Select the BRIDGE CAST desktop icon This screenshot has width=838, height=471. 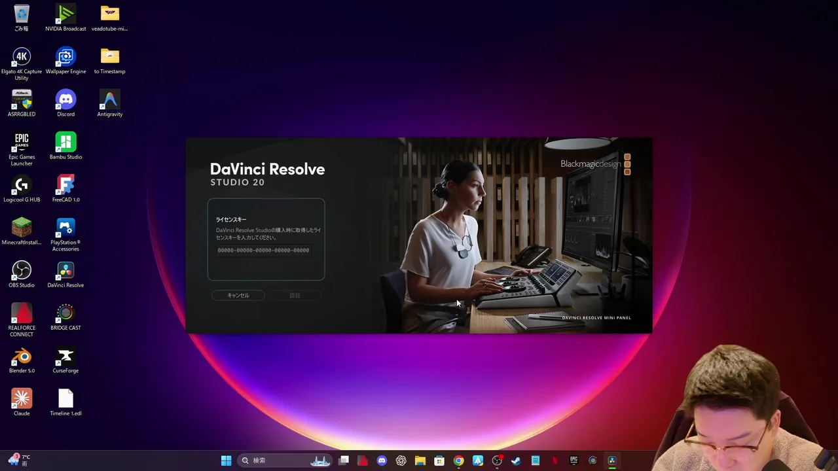pos(65,317)
